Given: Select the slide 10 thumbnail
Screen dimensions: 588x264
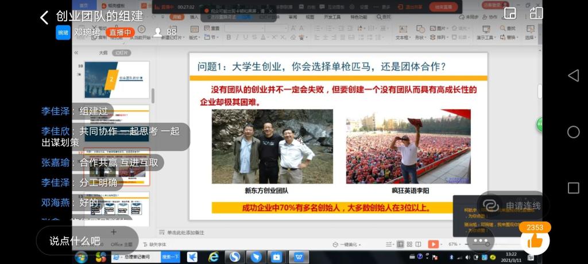Looking at the screenshot, I should click(117, 80).
